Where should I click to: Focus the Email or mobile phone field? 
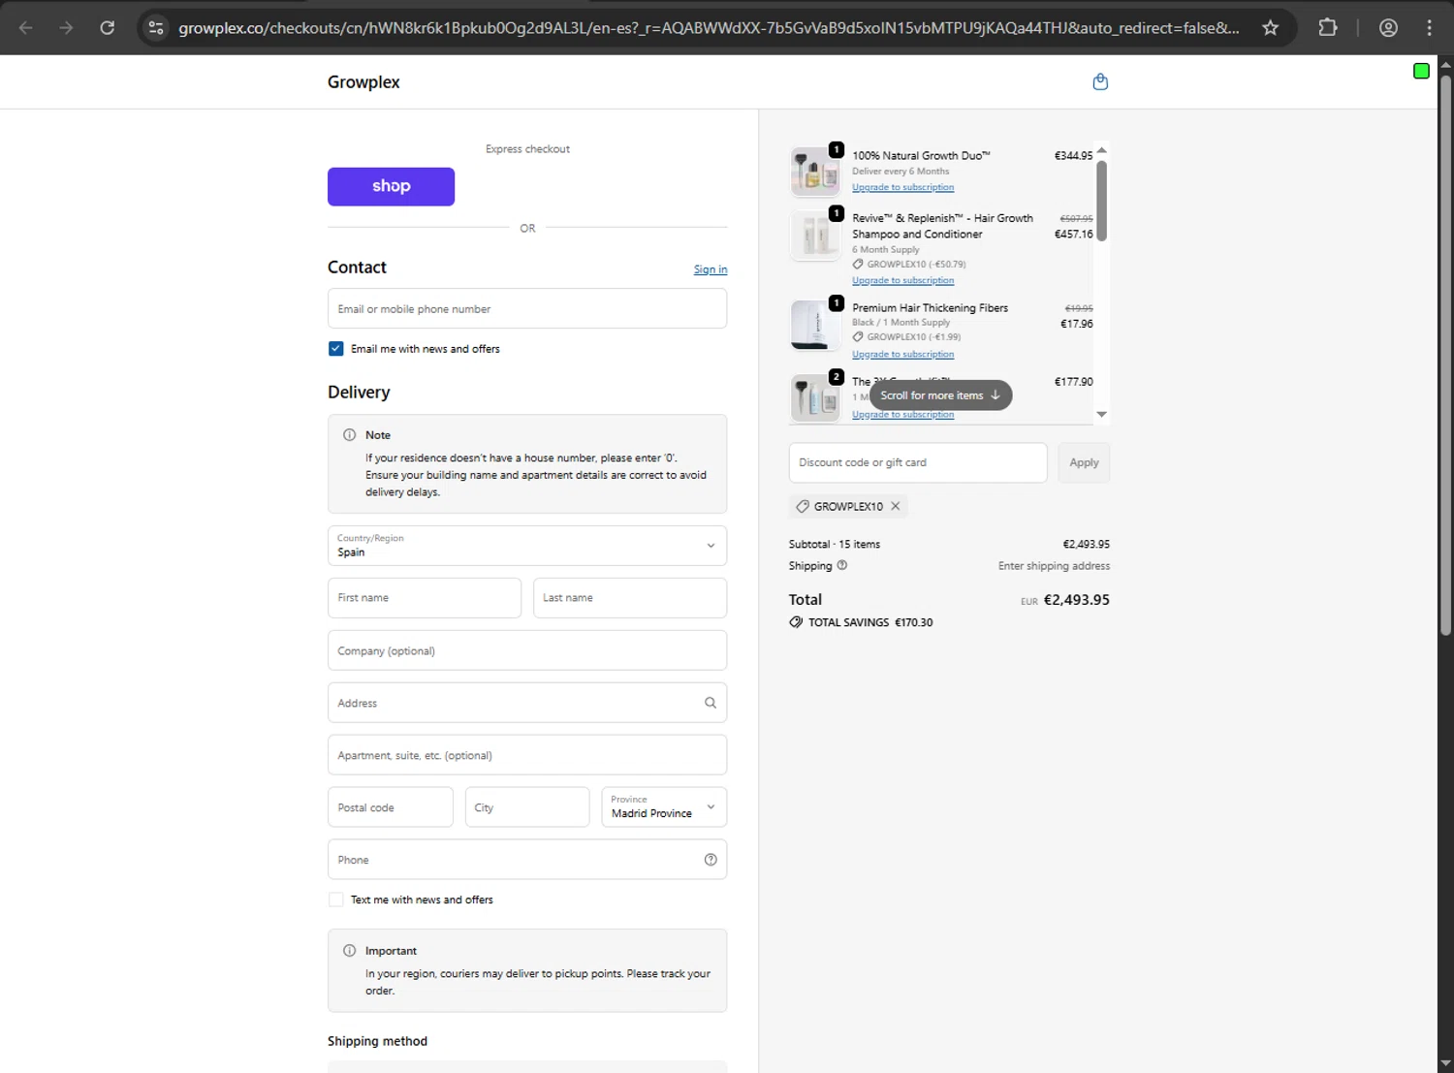pyautogui.click(x=527, y=308)
